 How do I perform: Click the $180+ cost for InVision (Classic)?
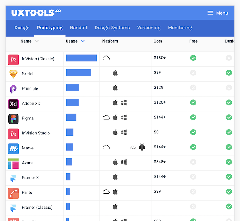point(160,58)
